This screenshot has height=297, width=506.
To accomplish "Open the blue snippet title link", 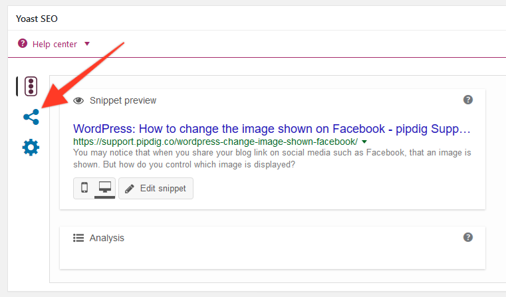I will [272, 129].
